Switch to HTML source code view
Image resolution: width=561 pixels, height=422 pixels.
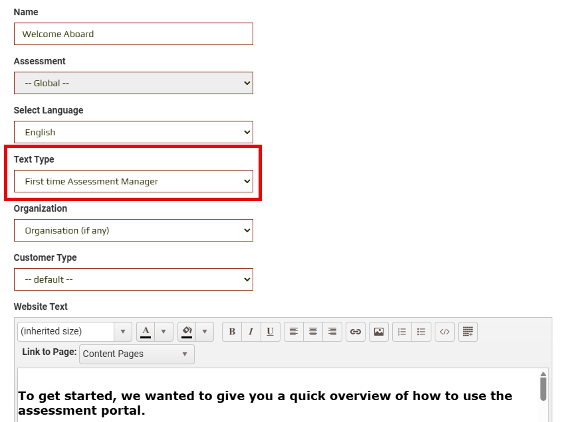(x=445, y=332)
